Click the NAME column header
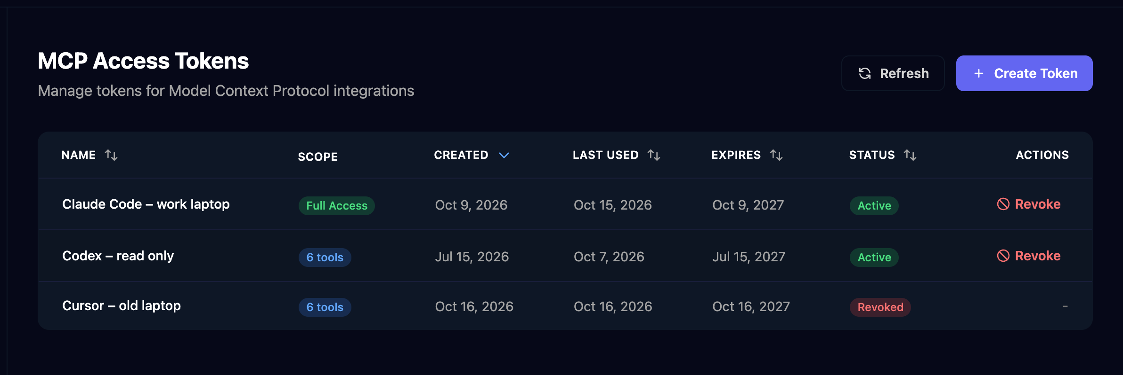This screenshot has width=1123, height=375. pyautogui.click(x=79, y=155)
